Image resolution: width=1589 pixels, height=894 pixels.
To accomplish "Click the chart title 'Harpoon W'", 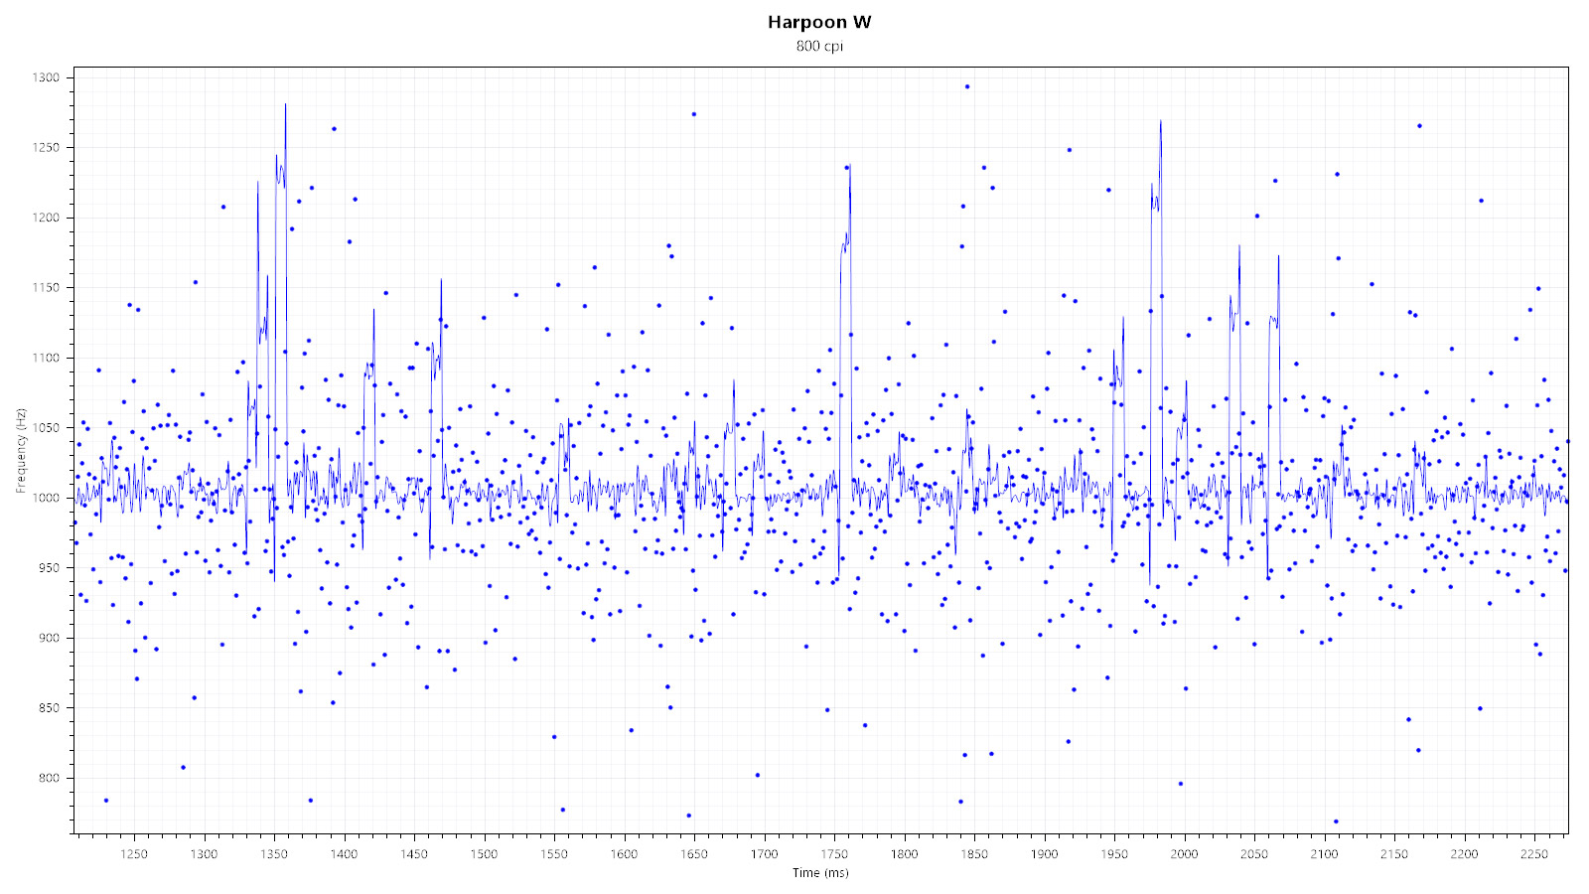I will 819,22.
